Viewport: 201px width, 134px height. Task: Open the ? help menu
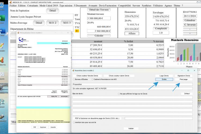(x=182, y=6)
